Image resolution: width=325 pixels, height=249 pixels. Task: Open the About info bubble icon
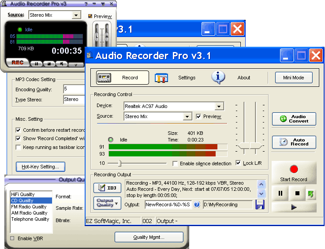pos(218,78)
